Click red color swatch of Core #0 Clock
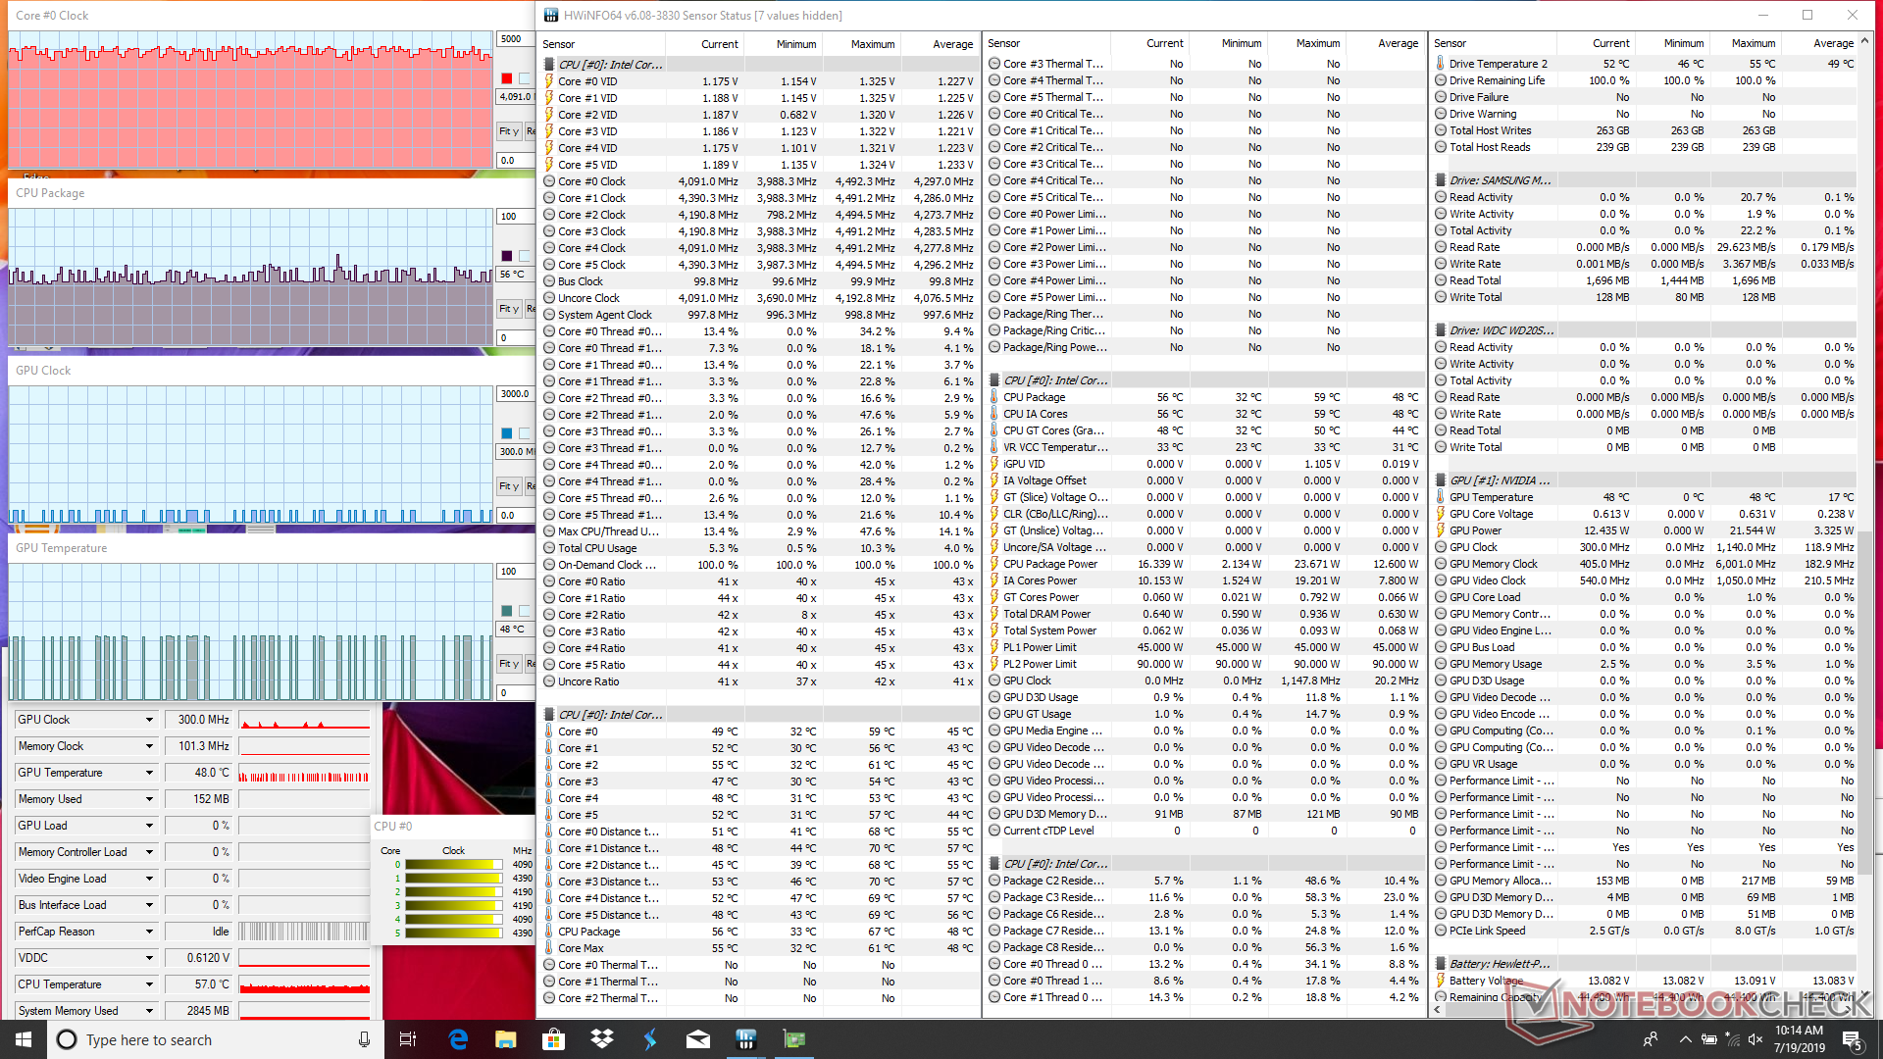The width and height of the screenshot is (1883, 1059). pyautogui.click(x=506, y=78)
